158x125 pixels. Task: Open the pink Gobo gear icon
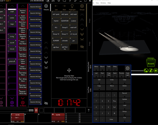[x=1, y=102]
